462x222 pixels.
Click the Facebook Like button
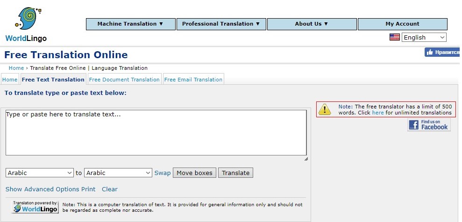442,53
